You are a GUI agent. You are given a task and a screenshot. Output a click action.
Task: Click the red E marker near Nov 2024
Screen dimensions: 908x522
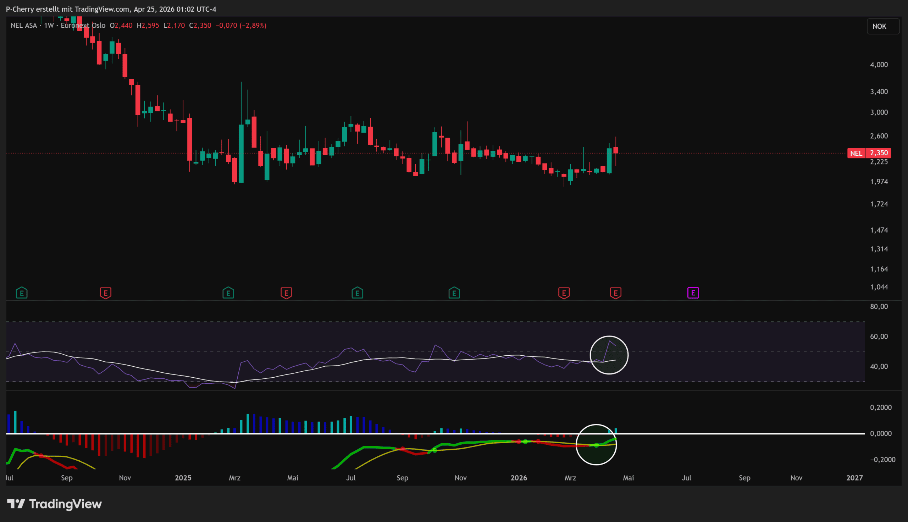[105, 293]
